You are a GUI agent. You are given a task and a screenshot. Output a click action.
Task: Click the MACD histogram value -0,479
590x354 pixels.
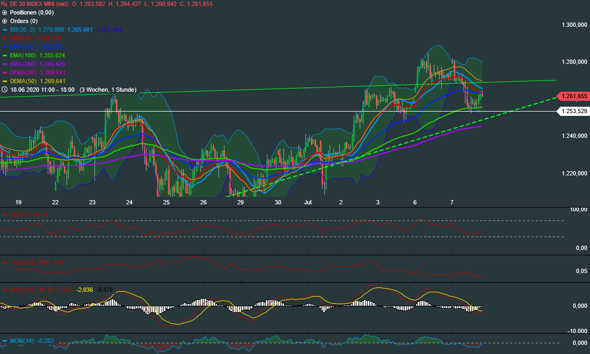pyautogui.click(x=105, y=290)
